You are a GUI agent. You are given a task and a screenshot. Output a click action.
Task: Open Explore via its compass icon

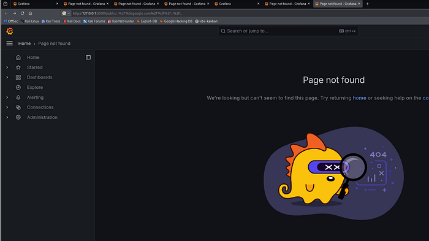[18, 87]
